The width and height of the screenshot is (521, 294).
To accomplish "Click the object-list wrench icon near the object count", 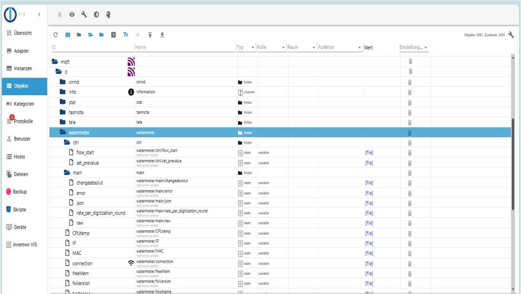I will point(511,35).
